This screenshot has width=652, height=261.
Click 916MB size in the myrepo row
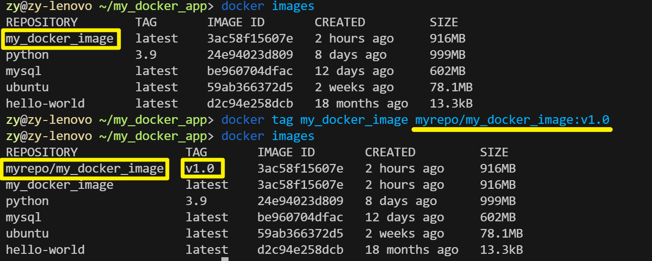tap(498, 169)
